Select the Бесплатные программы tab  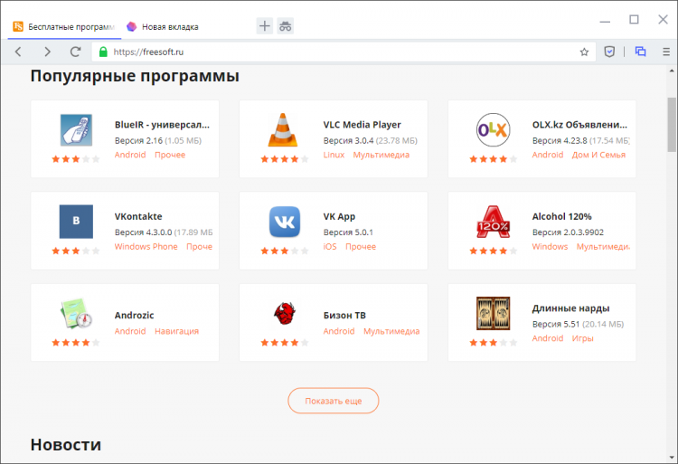63,26
